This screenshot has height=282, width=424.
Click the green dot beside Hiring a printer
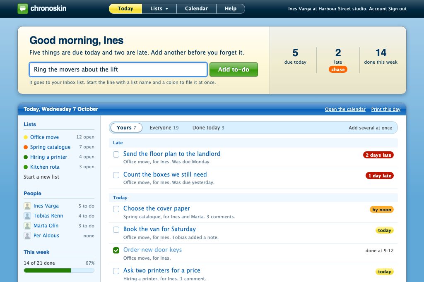click(26, 157)
